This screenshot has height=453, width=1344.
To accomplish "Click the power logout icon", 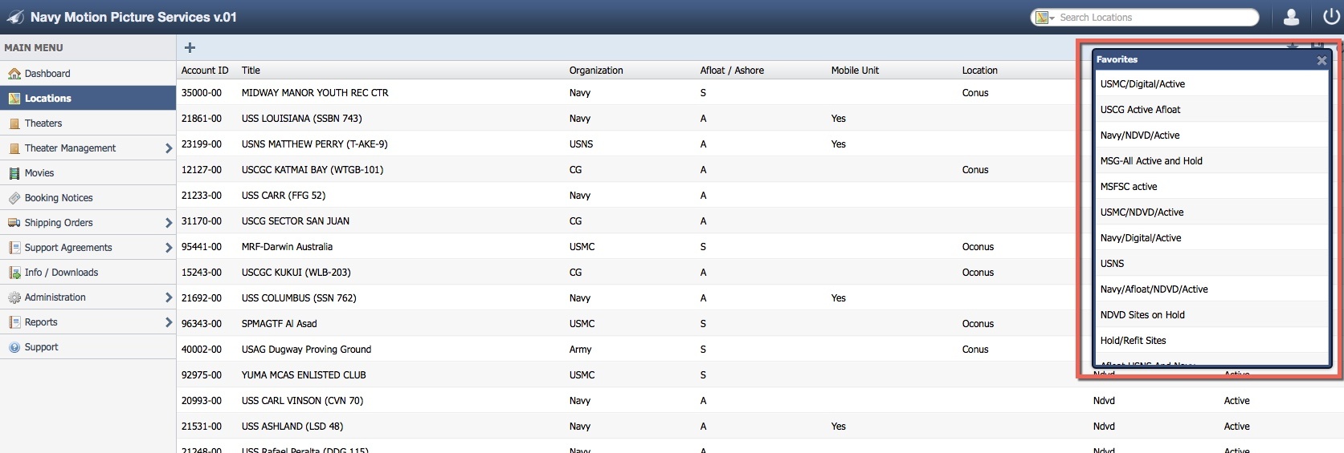I will coord(1331,17).
